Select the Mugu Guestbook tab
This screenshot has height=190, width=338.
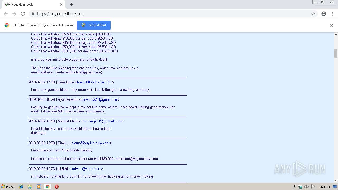pos(34,4)
